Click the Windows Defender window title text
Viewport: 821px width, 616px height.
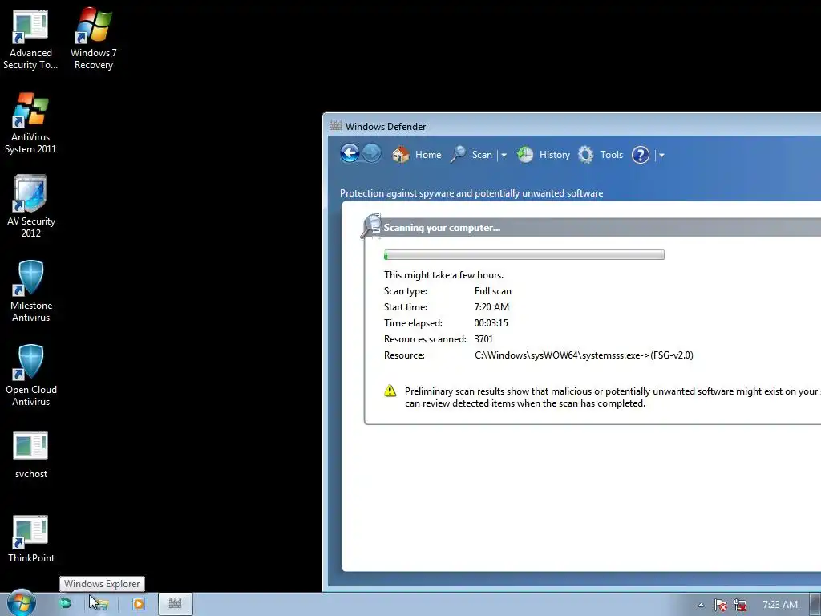[x=386, y=126]
